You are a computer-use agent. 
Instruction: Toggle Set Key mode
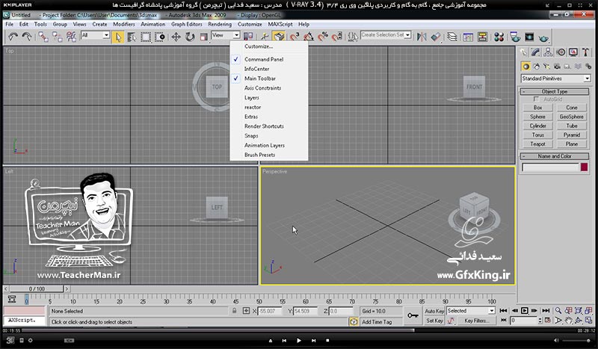434,321
